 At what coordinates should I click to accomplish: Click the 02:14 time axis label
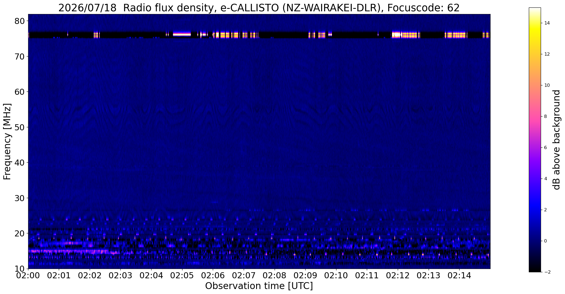459,275
